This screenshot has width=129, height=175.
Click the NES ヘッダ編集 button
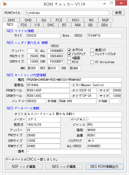point(64,167)
